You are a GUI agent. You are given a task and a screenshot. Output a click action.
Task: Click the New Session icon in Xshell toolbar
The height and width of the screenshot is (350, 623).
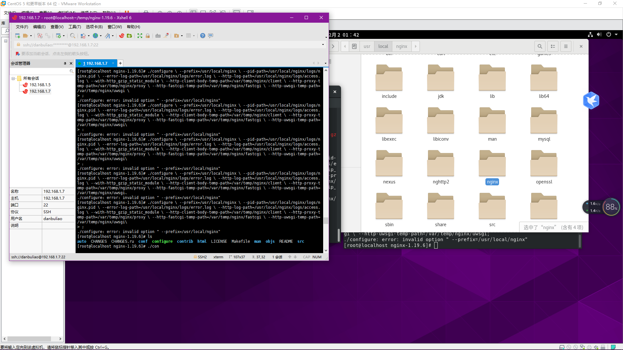click(x=18, y=36)
